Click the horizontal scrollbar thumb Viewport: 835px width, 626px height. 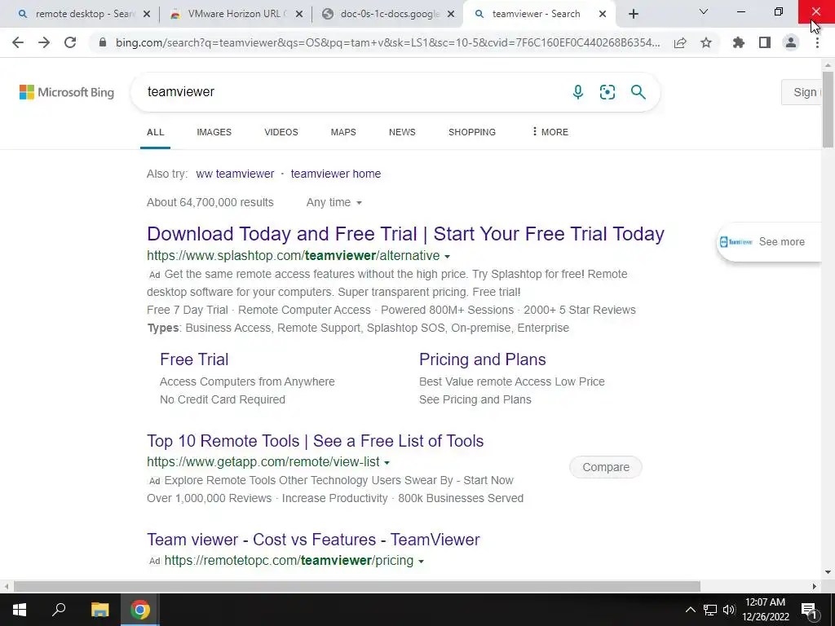coord(357,586)
